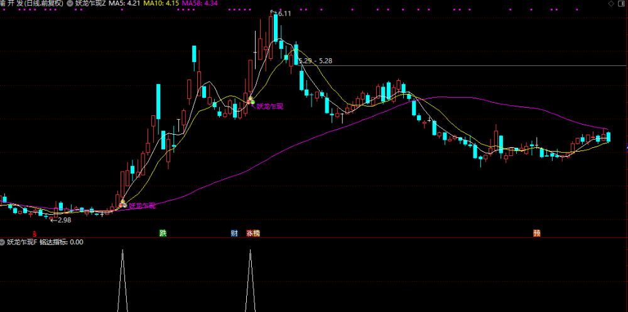Screen dimensions: 628x312
Task: Click the blue 财 event marker
Action: pos(234,233)
